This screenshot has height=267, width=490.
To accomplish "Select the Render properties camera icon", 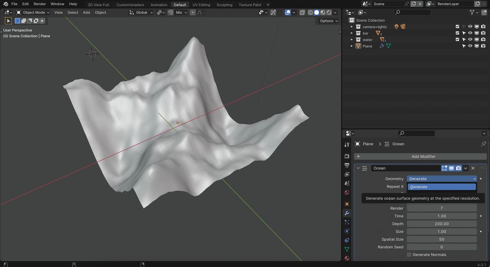I will (x=347, y=156).
